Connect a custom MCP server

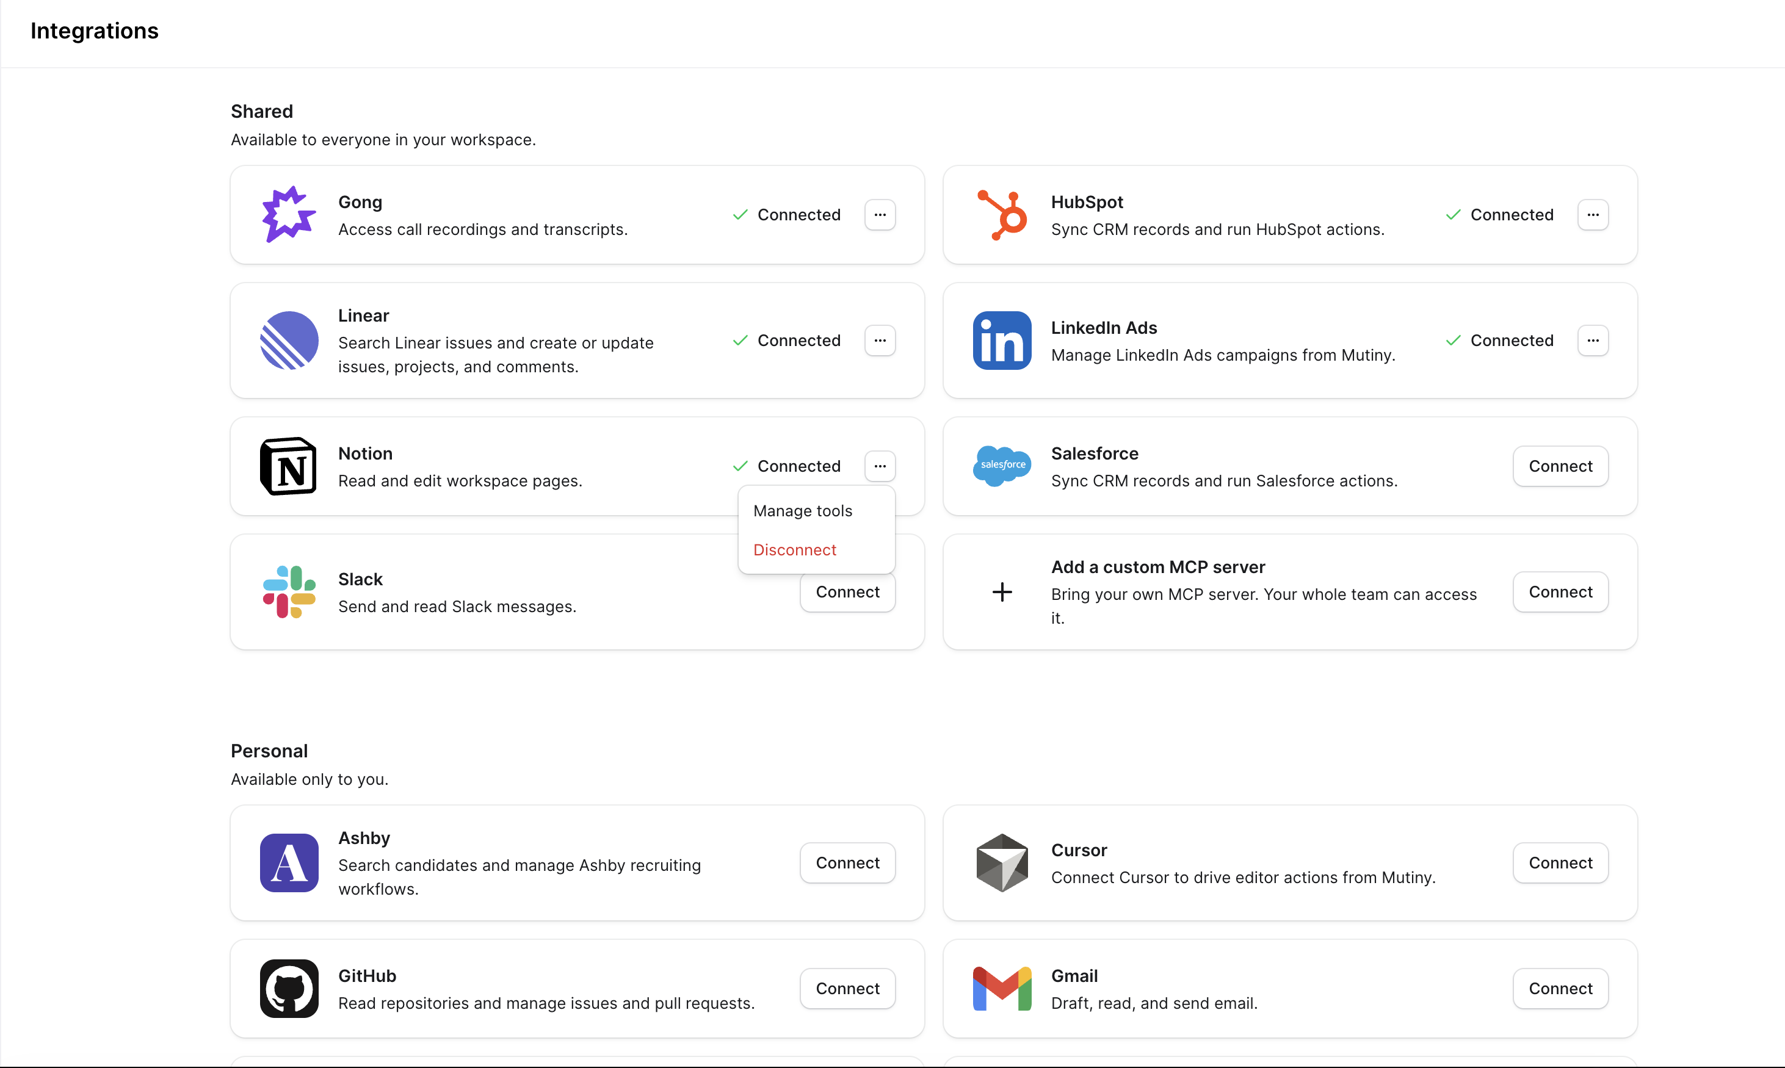tap(1560, 591)
